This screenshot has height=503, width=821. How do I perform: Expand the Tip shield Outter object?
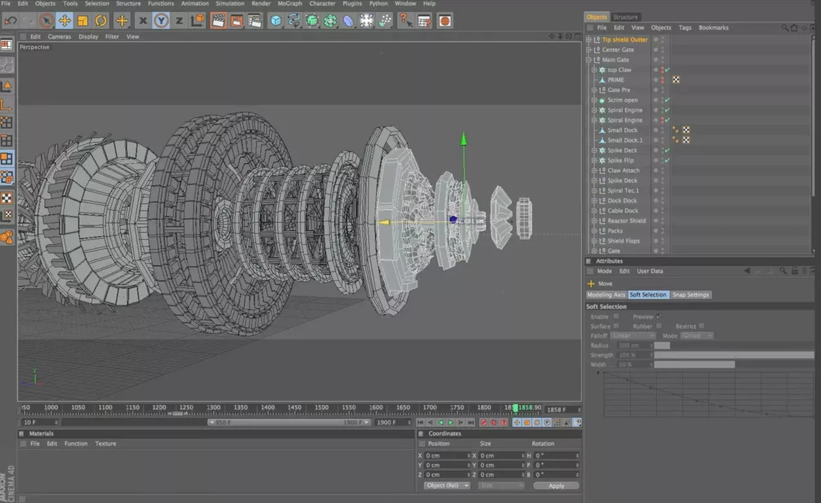tap(589, 40)
